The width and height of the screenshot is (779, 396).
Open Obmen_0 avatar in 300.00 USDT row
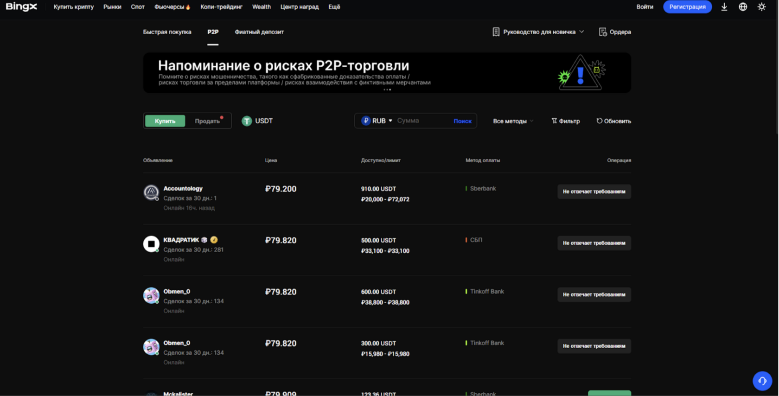(151, 346)
